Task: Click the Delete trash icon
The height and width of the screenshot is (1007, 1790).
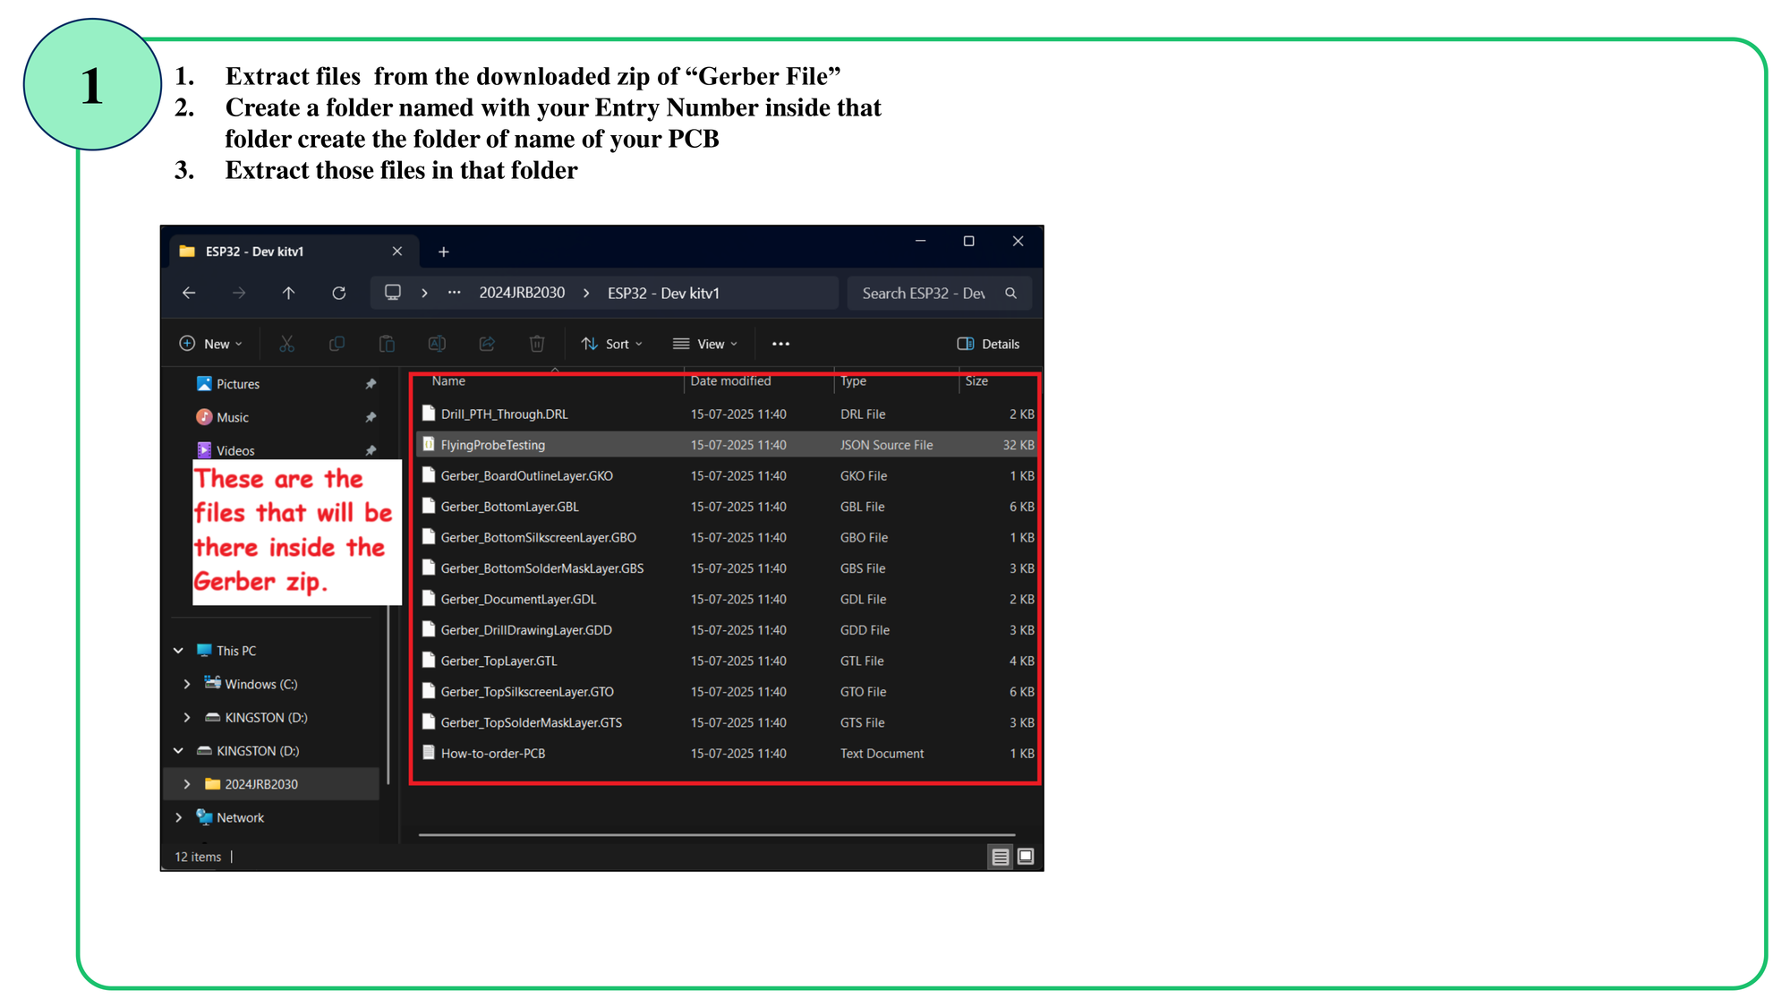Action: tap(537, 344)
